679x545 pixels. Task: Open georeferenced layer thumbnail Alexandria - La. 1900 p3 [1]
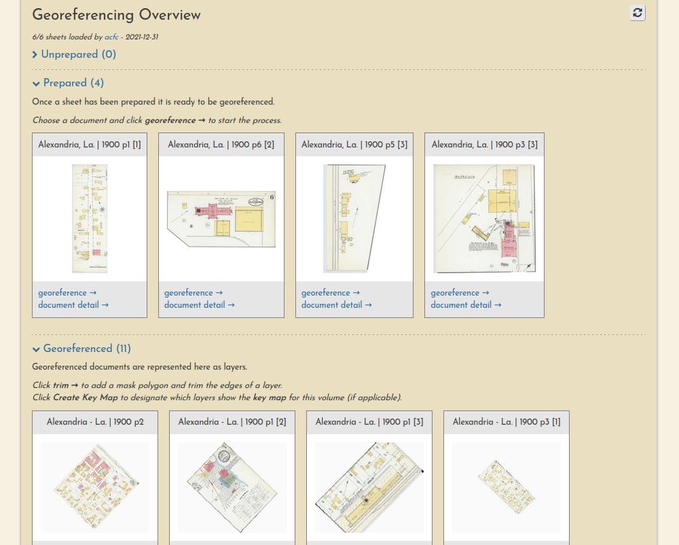[507, 487]
